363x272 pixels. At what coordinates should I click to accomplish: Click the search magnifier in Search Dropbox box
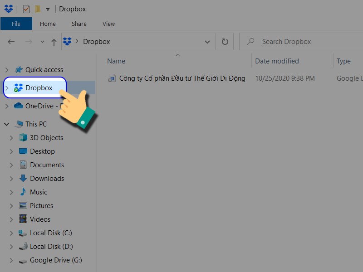tap(250, 41)
